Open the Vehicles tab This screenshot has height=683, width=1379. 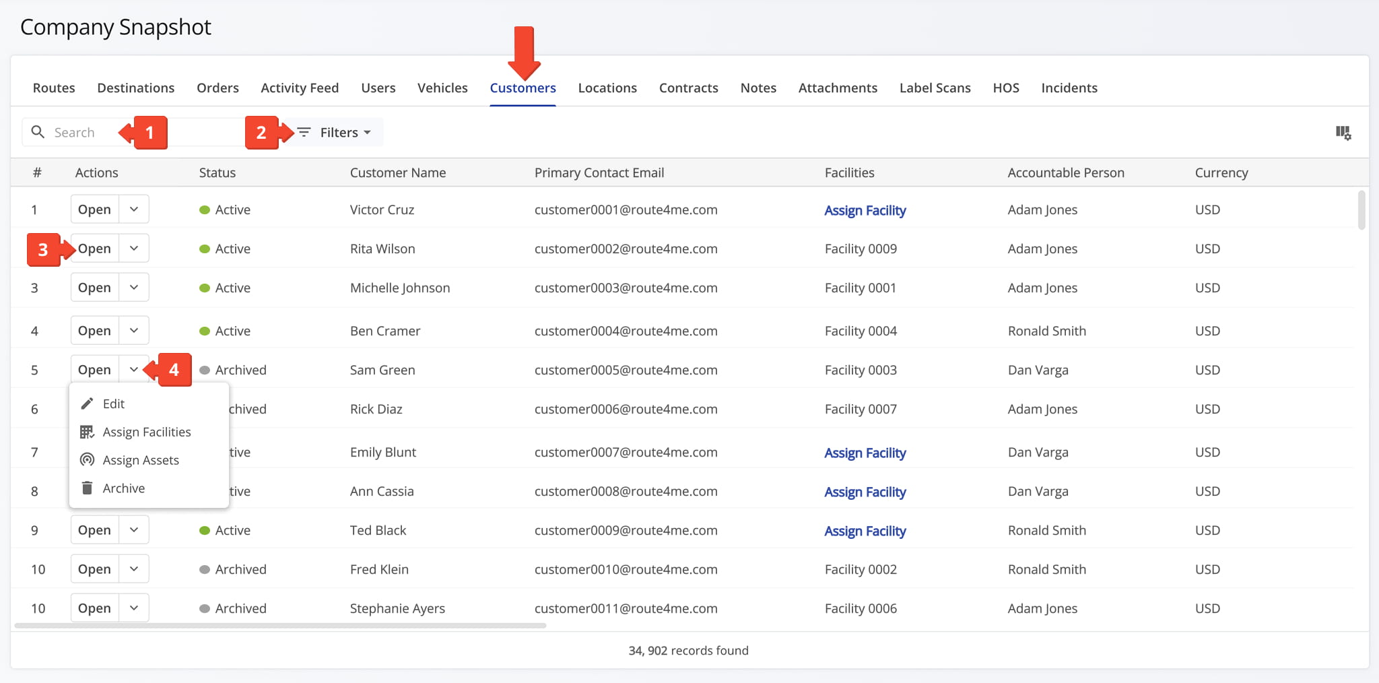coord(442,88)
